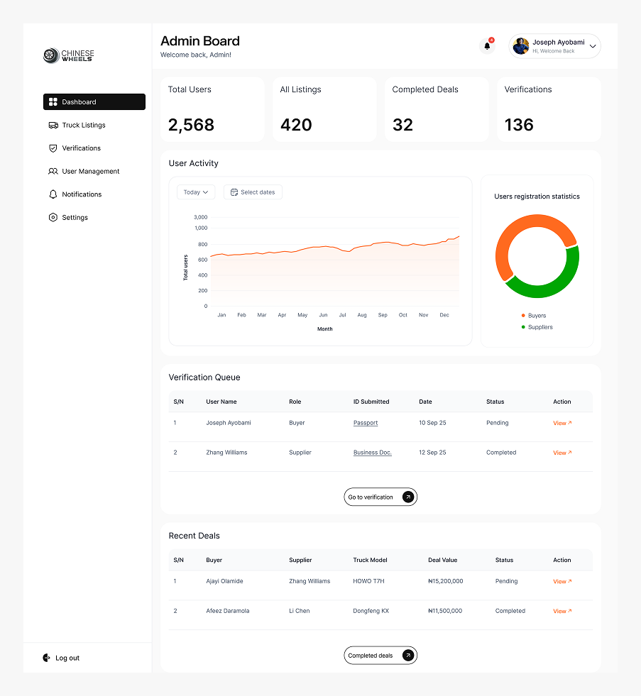Click the Chinese Wheels logo

[68, 55]
